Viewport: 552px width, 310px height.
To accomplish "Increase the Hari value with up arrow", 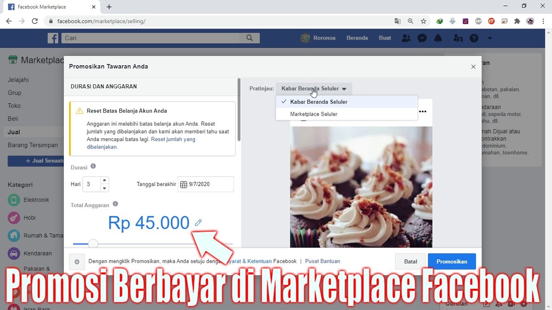I will [104, 180].
